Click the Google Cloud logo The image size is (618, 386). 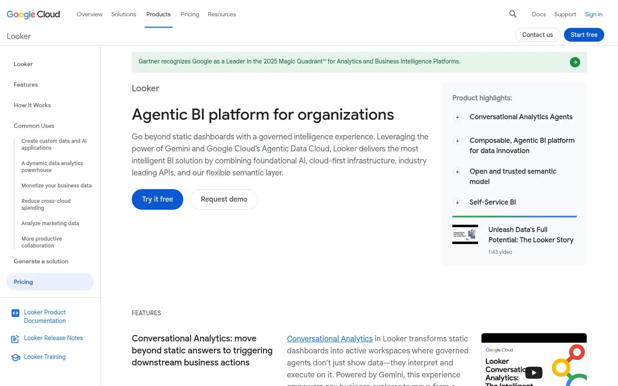pyautogui.click(x=33, y=14)
